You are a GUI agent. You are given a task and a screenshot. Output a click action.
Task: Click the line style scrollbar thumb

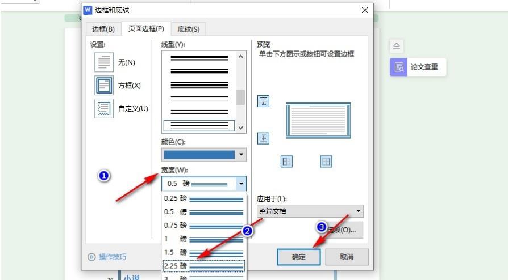point(240,97)
